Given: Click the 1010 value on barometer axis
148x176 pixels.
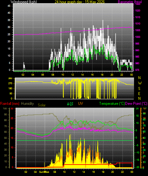Looking at the screenshot, I should point(138,24).
